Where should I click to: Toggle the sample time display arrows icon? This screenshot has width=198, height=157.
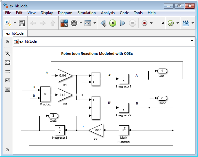[x=8, y=71]
